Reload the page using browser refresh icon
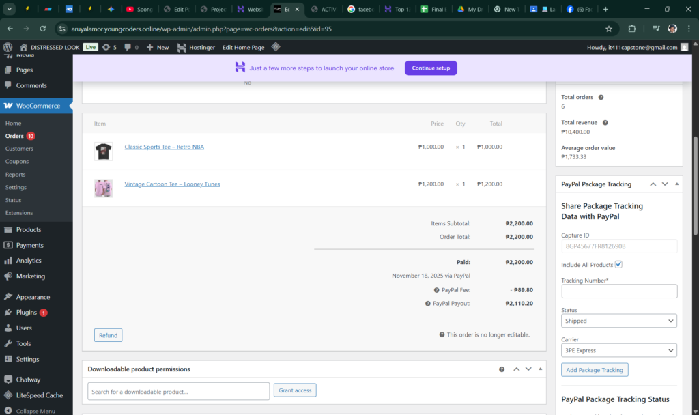 [x=43, y=29]
